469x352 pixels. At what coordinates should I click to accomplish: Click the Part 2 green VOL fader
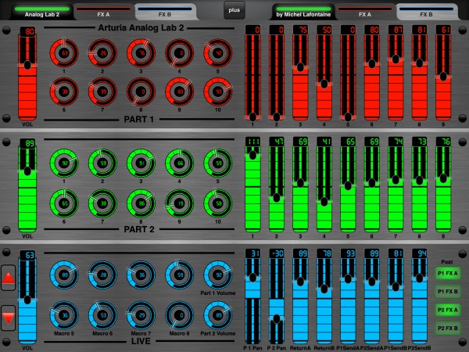(x=27, y=189)
